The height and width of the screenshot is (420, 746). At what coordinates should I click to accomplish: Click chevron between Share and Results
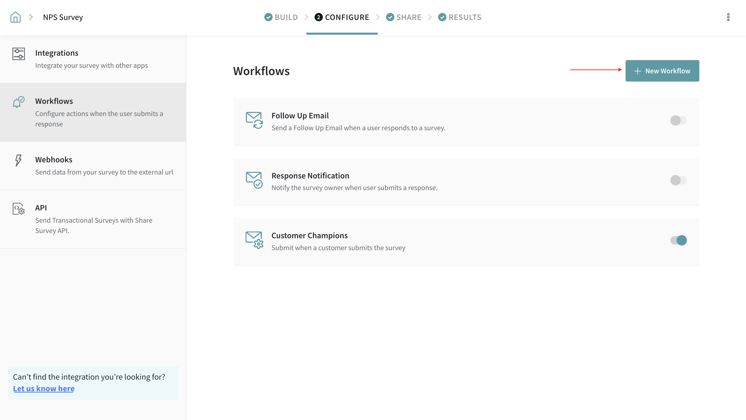430,17
